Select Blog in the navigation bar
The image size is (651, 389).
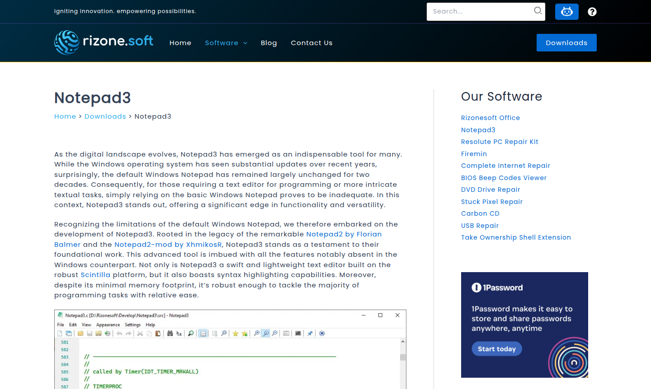269,42
